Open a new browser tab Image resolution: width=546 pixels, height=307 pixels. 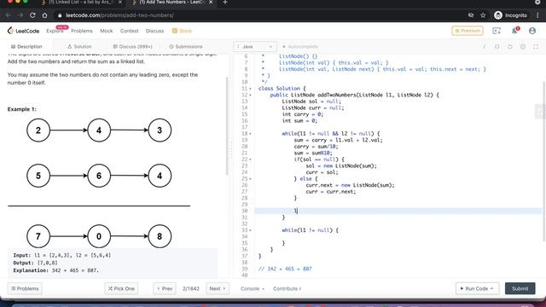coord(225,2)
